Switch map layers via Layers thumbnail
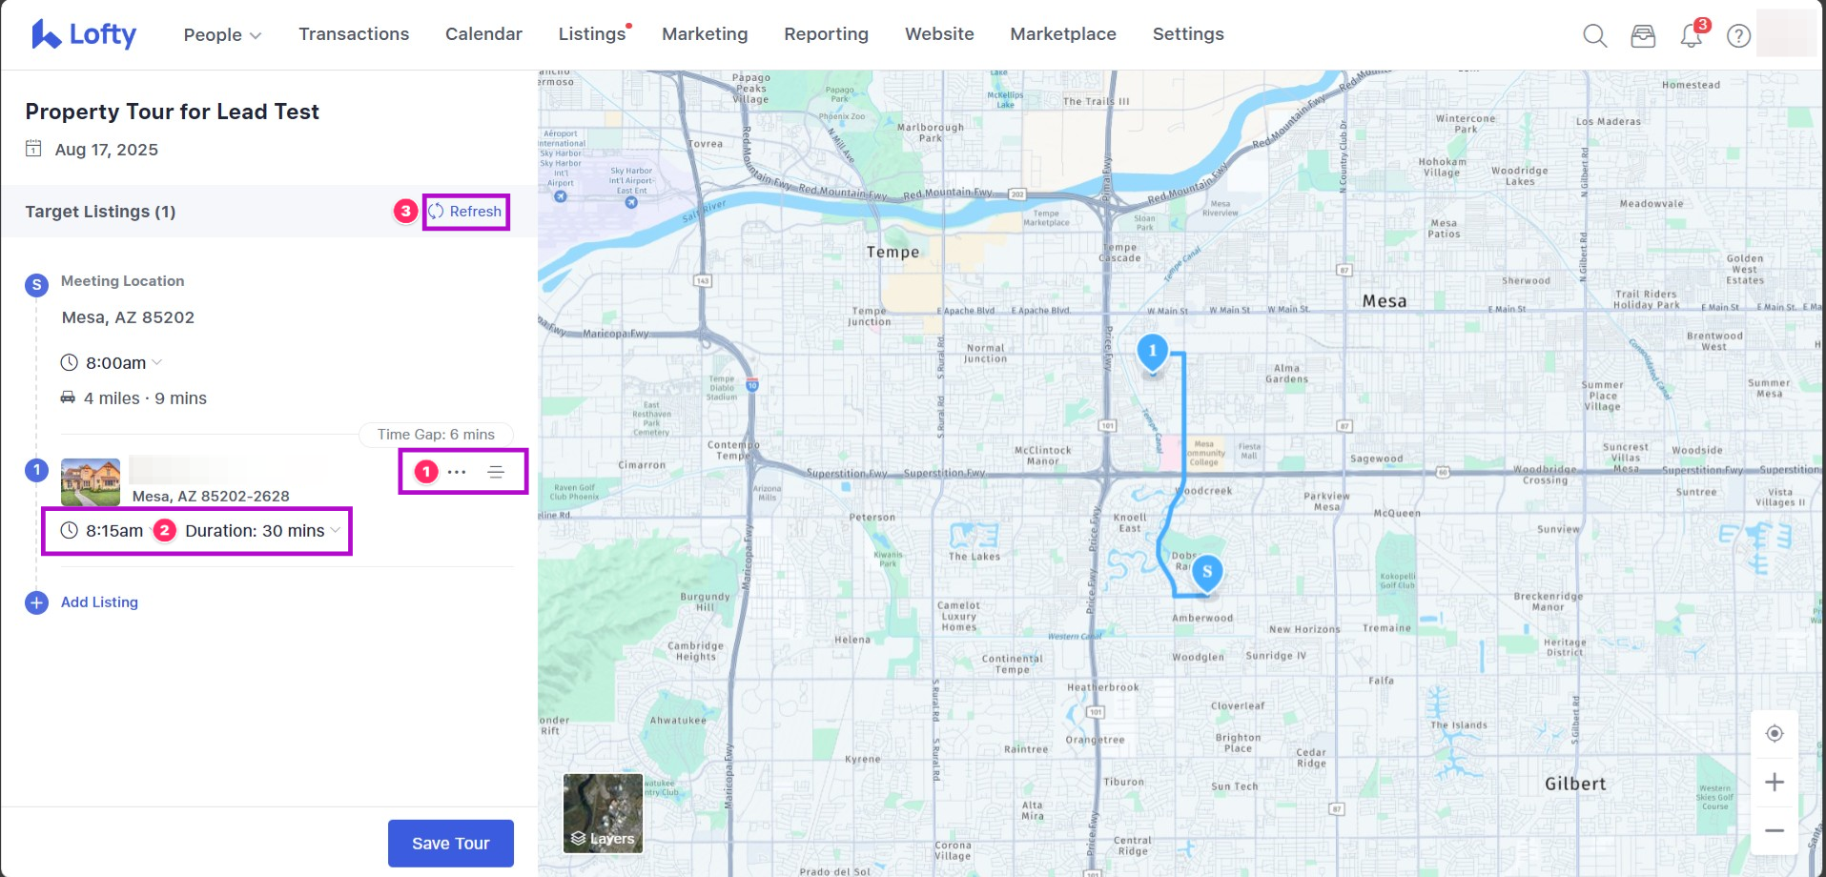The height and width of the screenshot is (877, 1826). coord(603,813)
